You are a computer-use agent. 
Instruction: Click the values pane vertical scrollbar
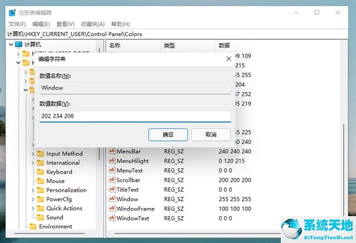coord(343,169)
